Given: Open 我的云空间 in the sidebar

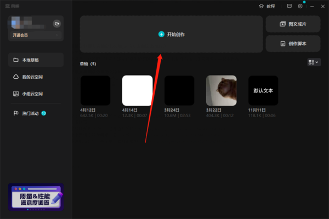Looking at the screenshot, I should 36,77.
